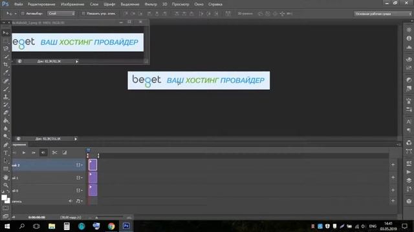Open the Слой auto-select dropdown
The image size is (414, 232).
tap(61, 14)
